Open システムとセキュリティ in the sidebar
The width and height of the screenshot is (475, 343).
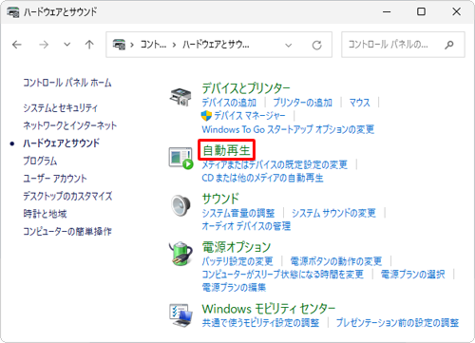[x=61, y=108]
